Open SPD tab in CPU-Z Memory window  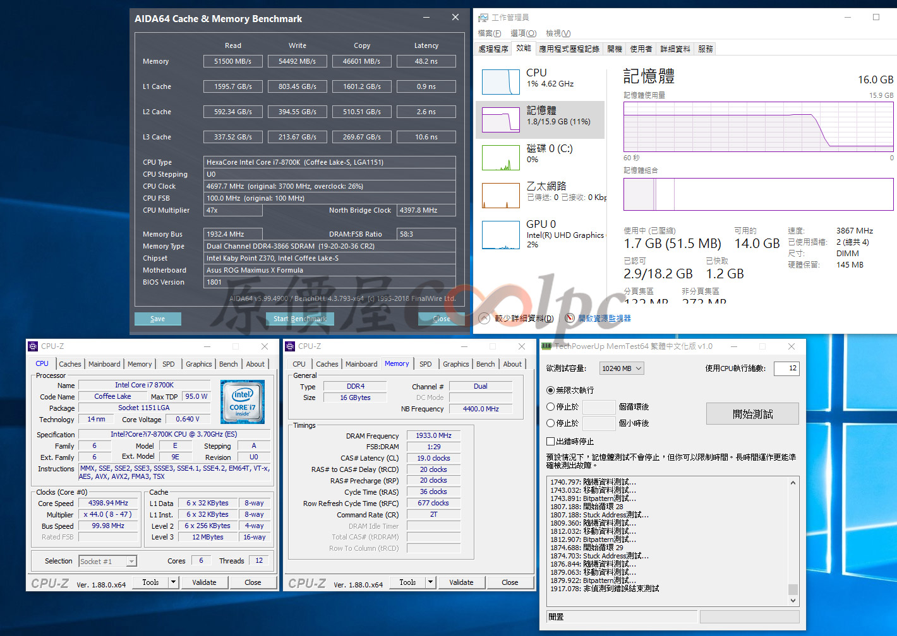[426, 364]
